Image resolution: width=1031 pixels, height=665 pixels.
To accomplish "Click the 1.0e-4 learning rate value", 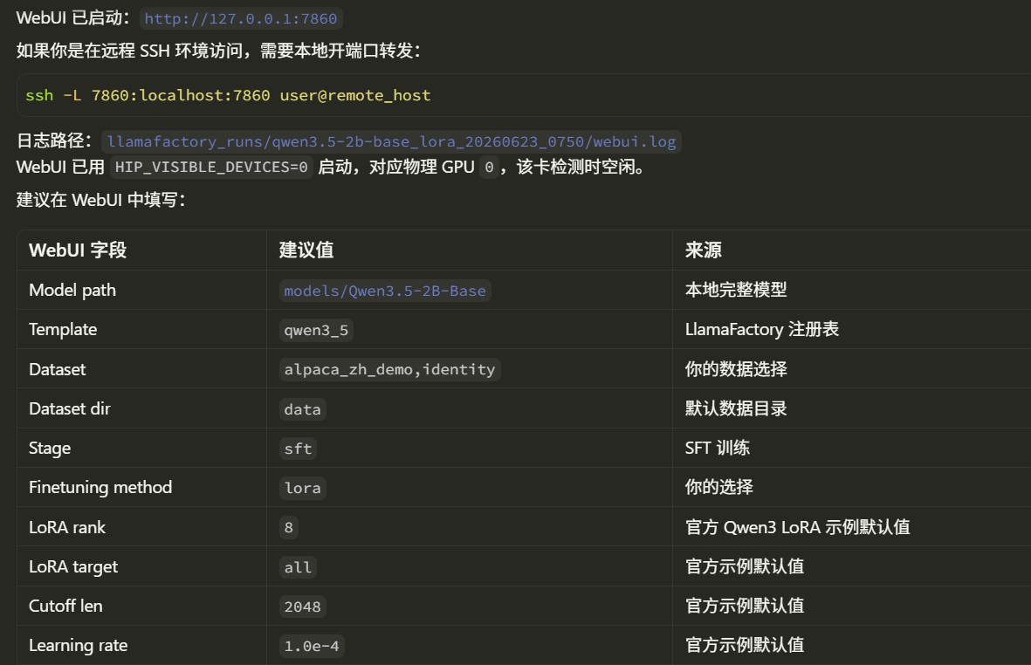I will point(312,646).
